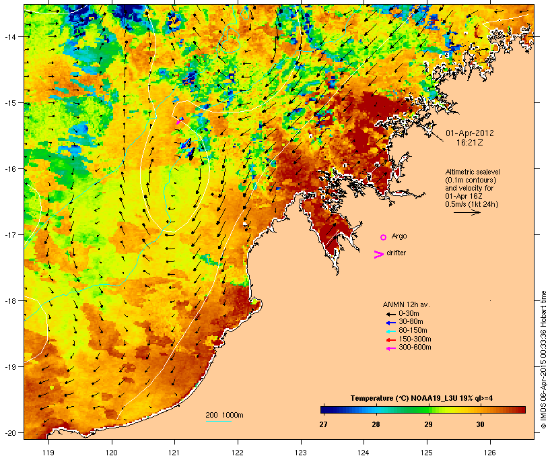This screenshot has width=552, height=458.
Task: Click the latitude axis label -14
Action: point(9,36)
